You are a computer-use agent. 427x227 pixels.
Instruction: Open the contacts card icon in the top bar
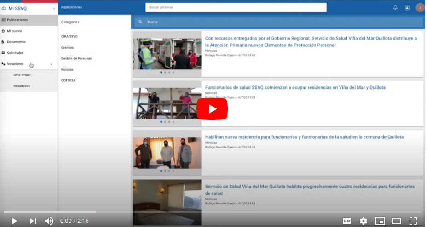coord(407,8)
